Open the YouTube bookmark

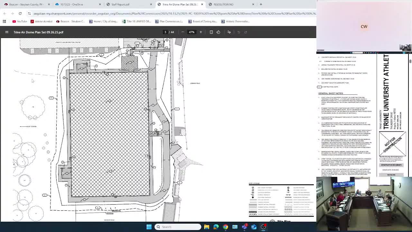pyautogui.click(x=20, y=21)
